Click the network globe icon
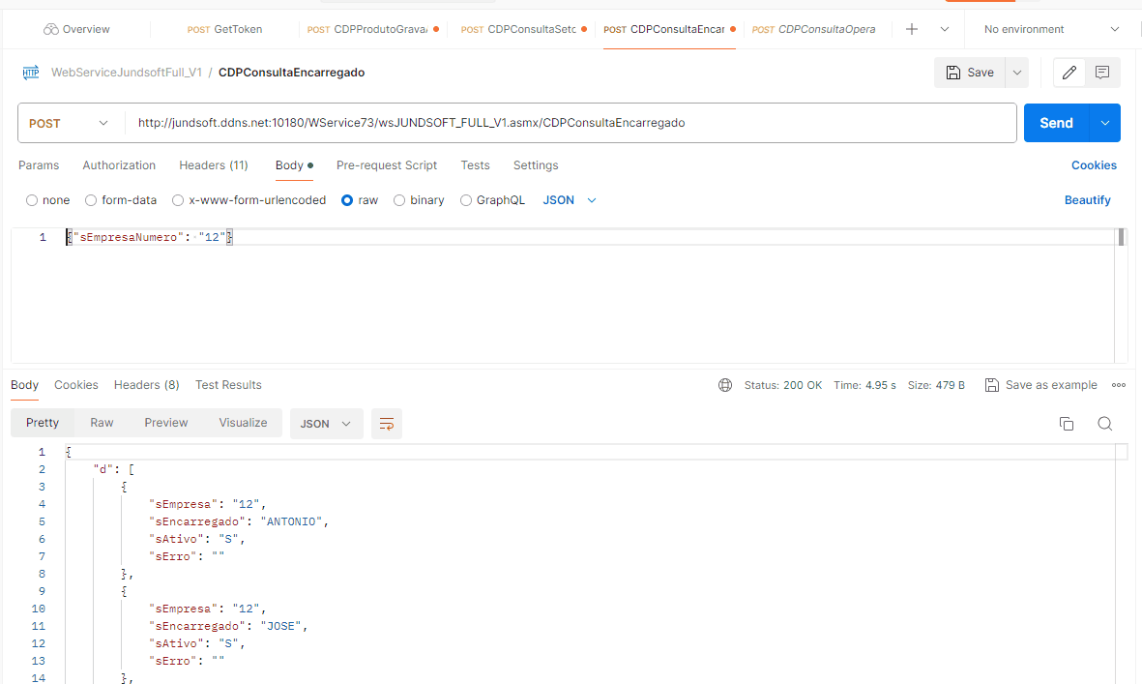This screenshot has width=1142, height=684. point(725,385)
